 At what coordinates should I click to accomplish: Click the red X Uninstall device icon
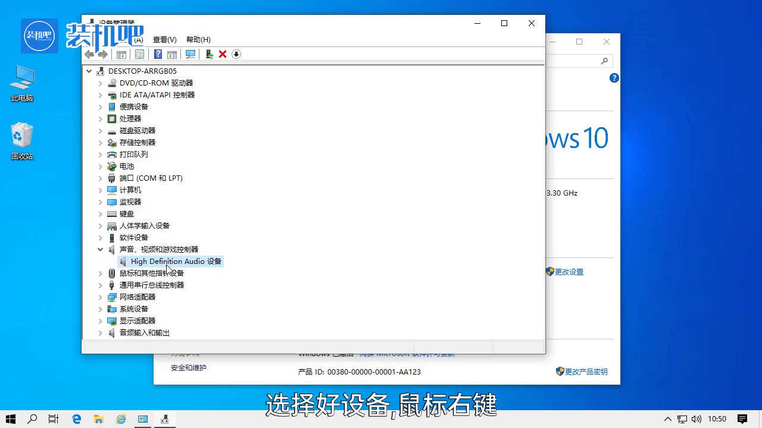[x=223, y=55]
